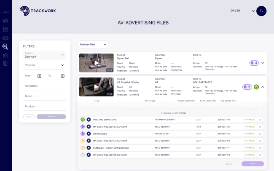The image size is (274, 171).
Task: Click TRAVIS SCOTT artist text
Action: click(162, 134)
